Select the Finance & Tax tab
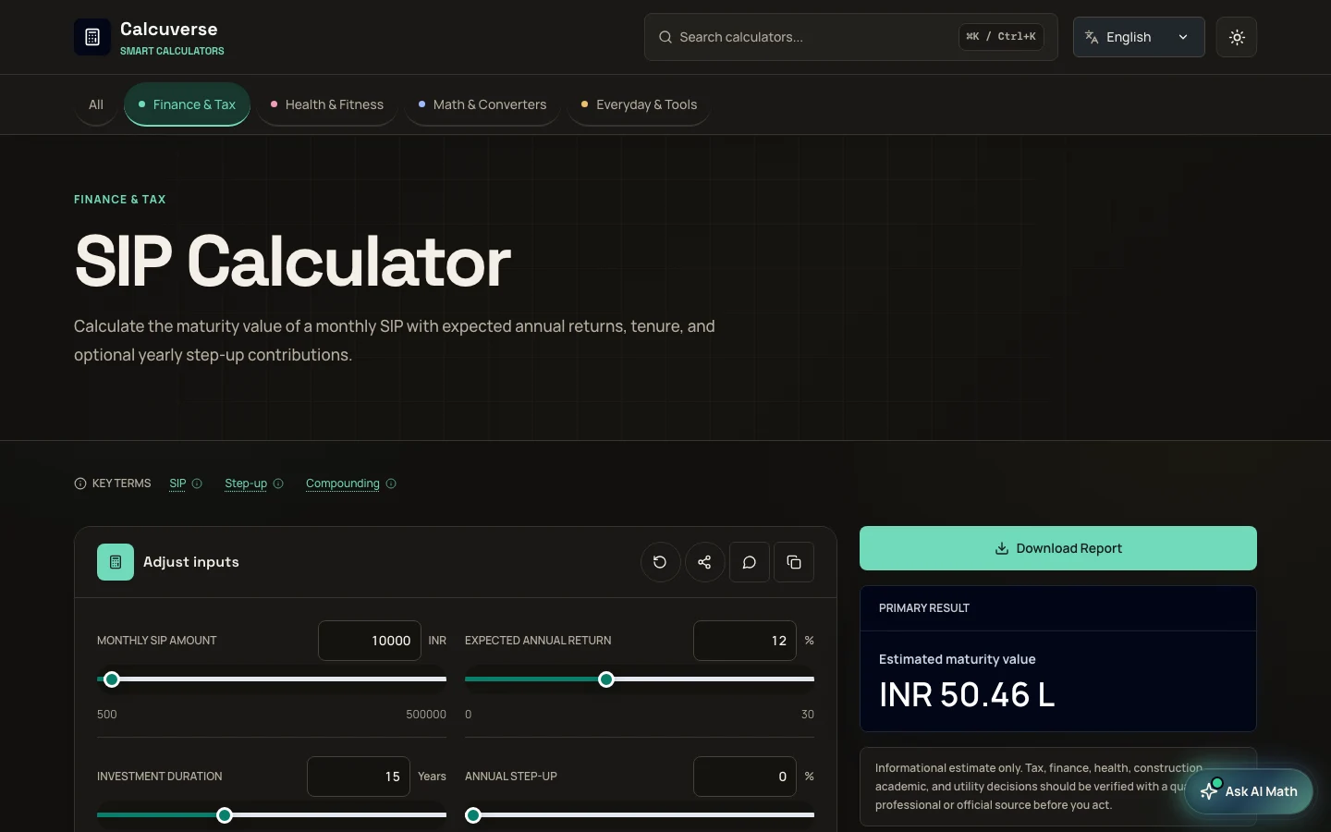The image size is (1331, 832). [x=187, y=104]
